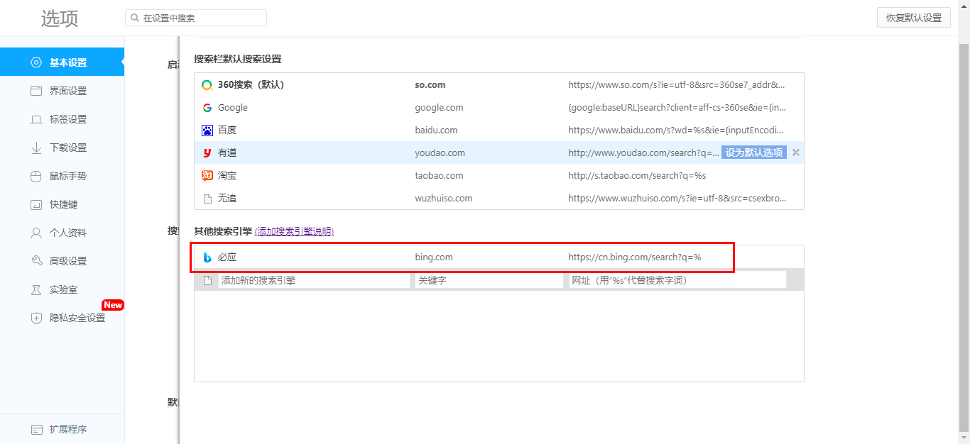Click the http://s.taobao.com URL
The width and height of the screenshot is (970, 444).
point(638,176)
